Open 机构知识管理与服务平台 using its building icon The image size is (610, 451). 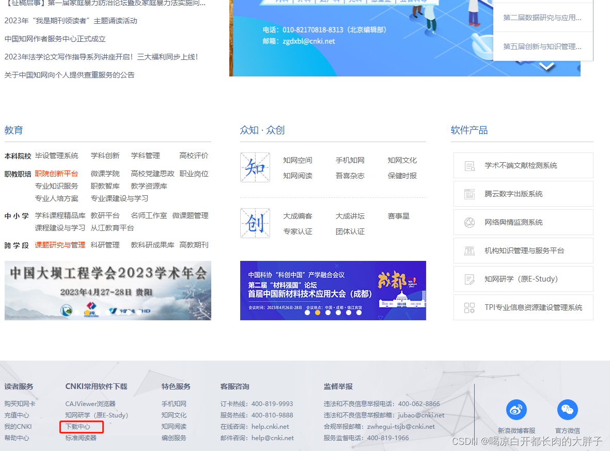point(470,251)
